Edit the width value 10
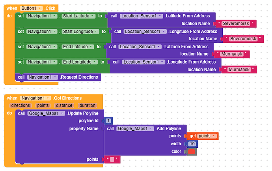272x171 pixels. pos(192,144)
